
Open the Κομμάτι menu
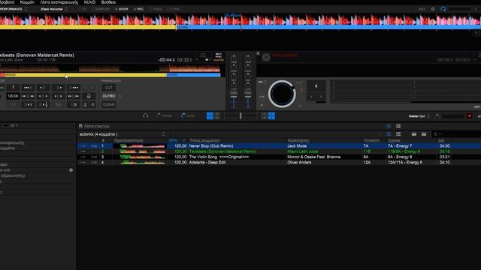pos(27,2)
